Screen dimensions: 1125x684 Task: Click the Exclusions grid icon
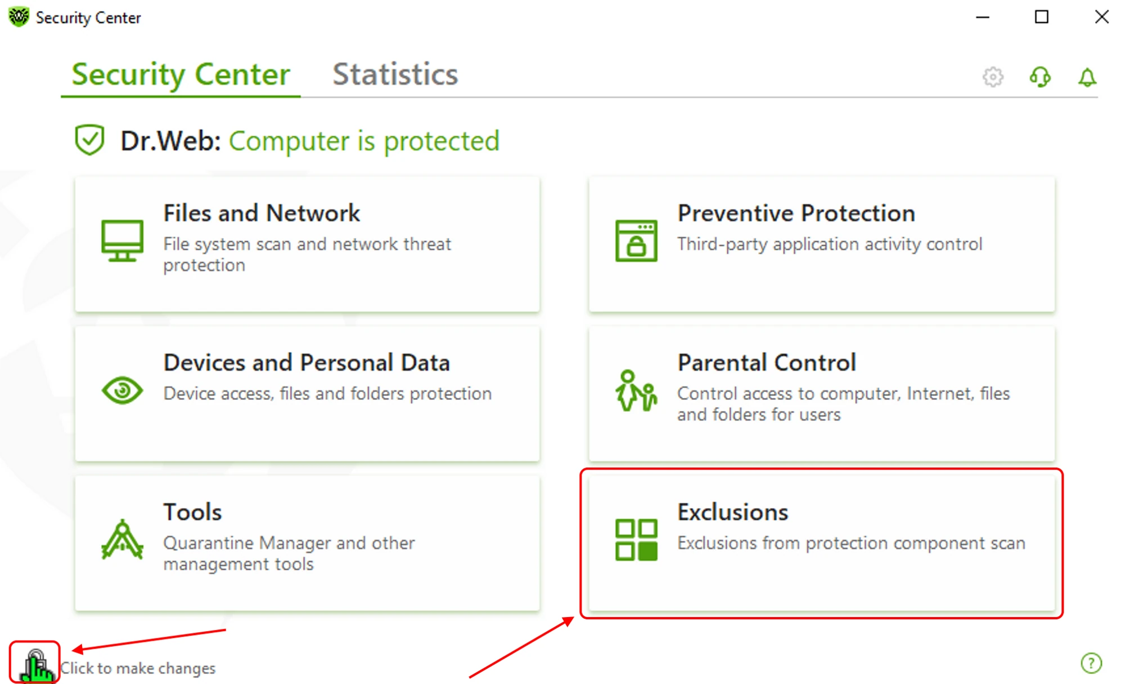(636, 540)
